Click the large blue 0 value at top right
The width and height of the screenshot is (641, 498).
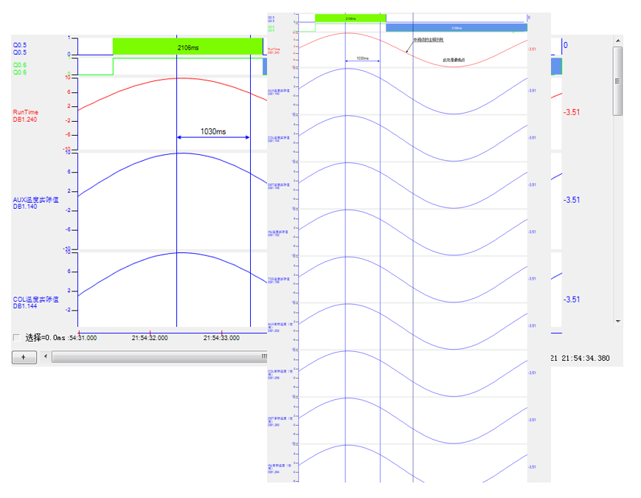(x=565, y=45)
